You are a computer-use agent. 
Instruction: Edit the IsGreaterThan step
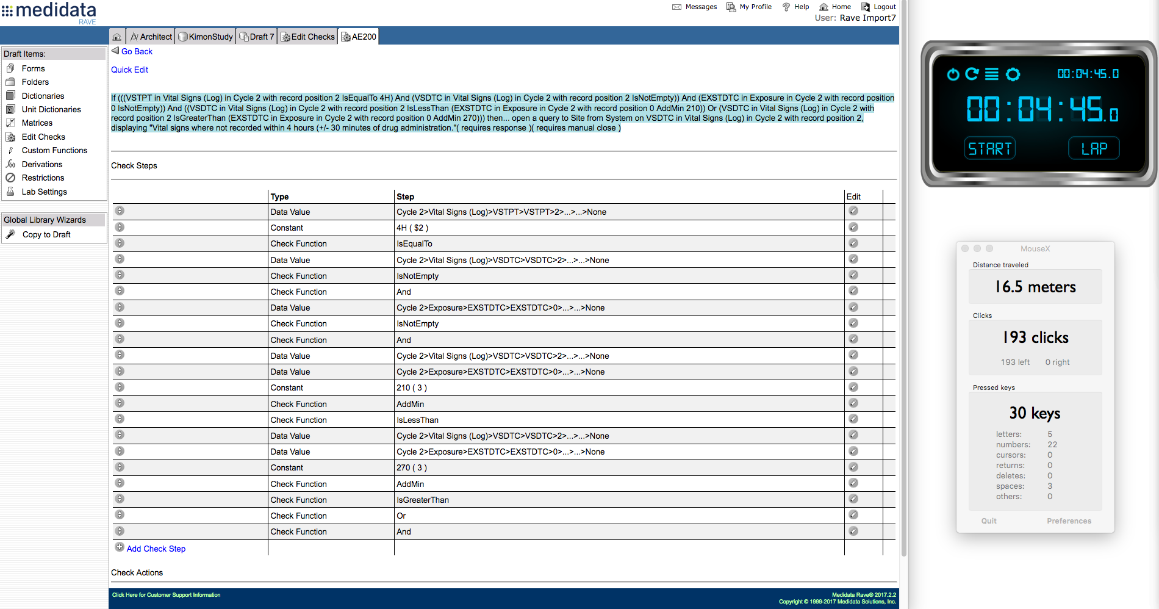[853, 499]
